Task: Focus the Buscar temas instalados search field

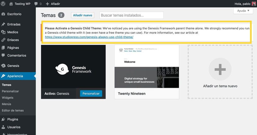Action: coord(131,15)
